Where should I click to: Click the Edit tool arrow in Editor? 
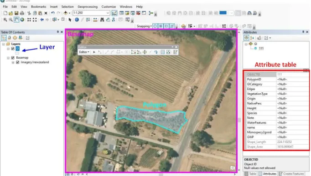94,52
